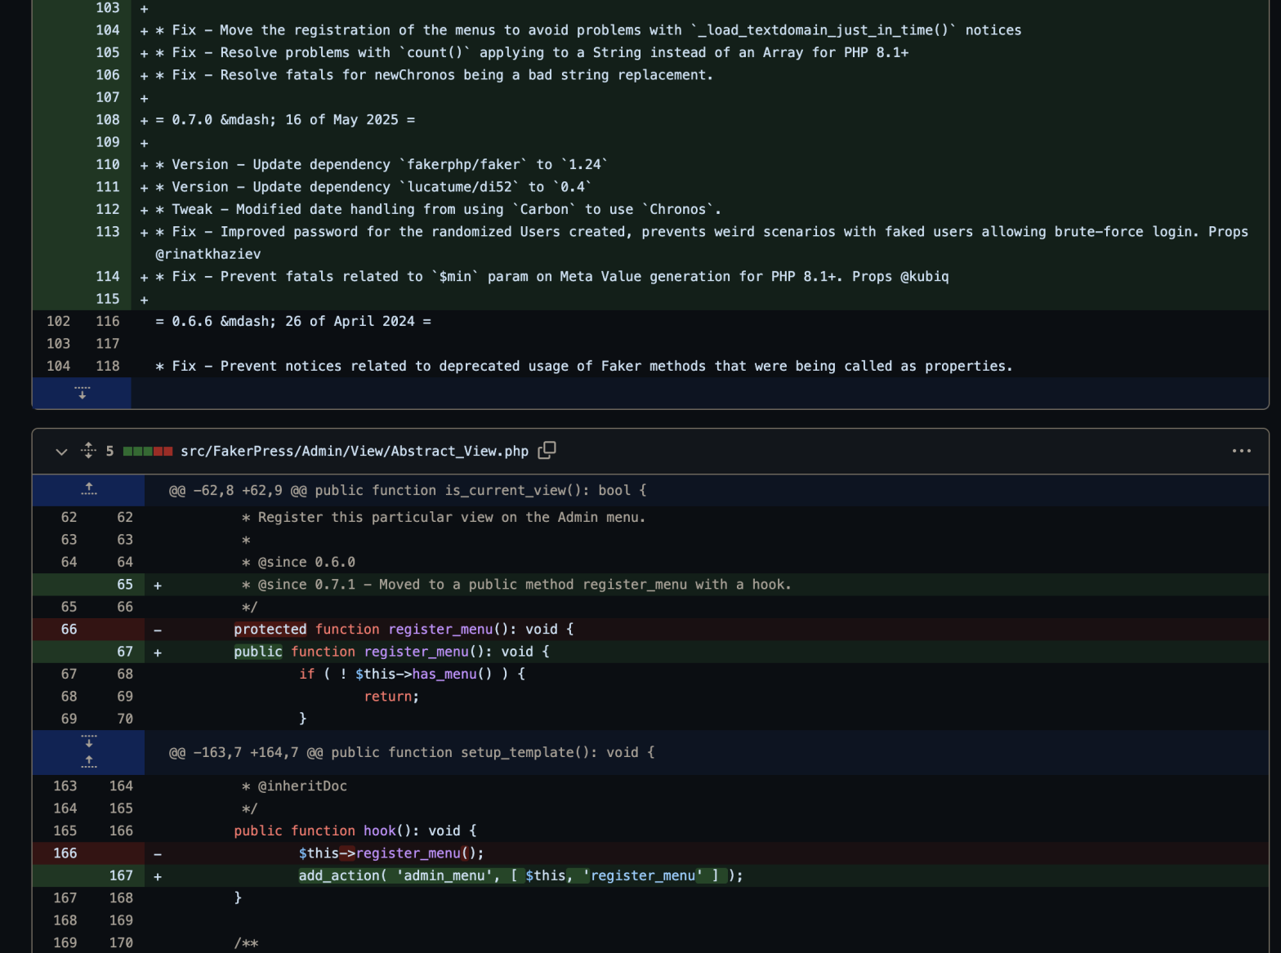
Task: Expand lines above is_current_view hunk
Action: tap(89, 490)
